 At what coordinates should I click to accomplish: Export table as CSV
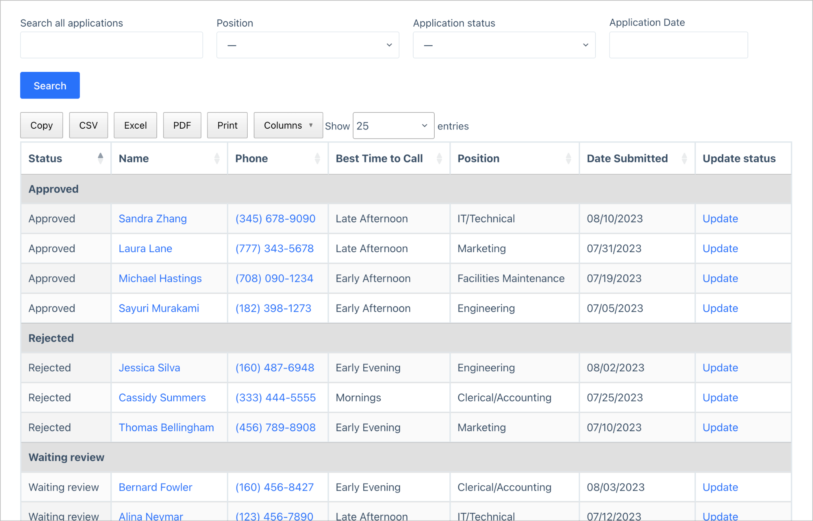[89, 125]
